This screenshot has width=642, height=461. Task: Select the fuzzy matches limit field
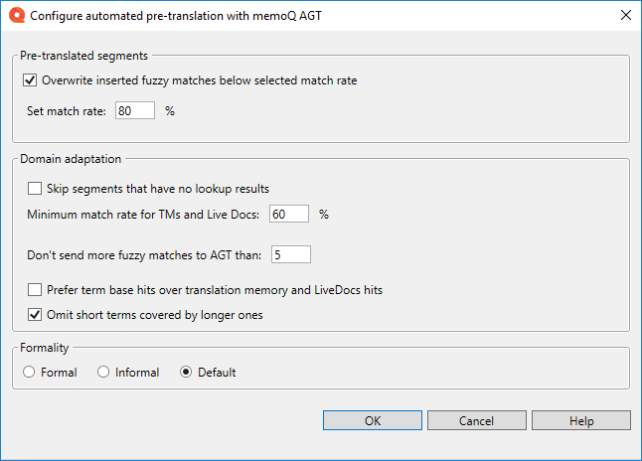290,255
